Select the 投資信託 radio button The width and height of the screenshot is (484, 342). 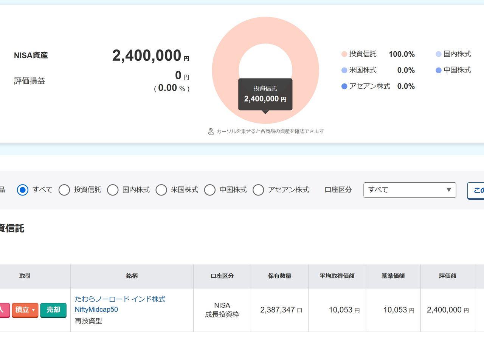pyautogui.click(x=64, y=190)
